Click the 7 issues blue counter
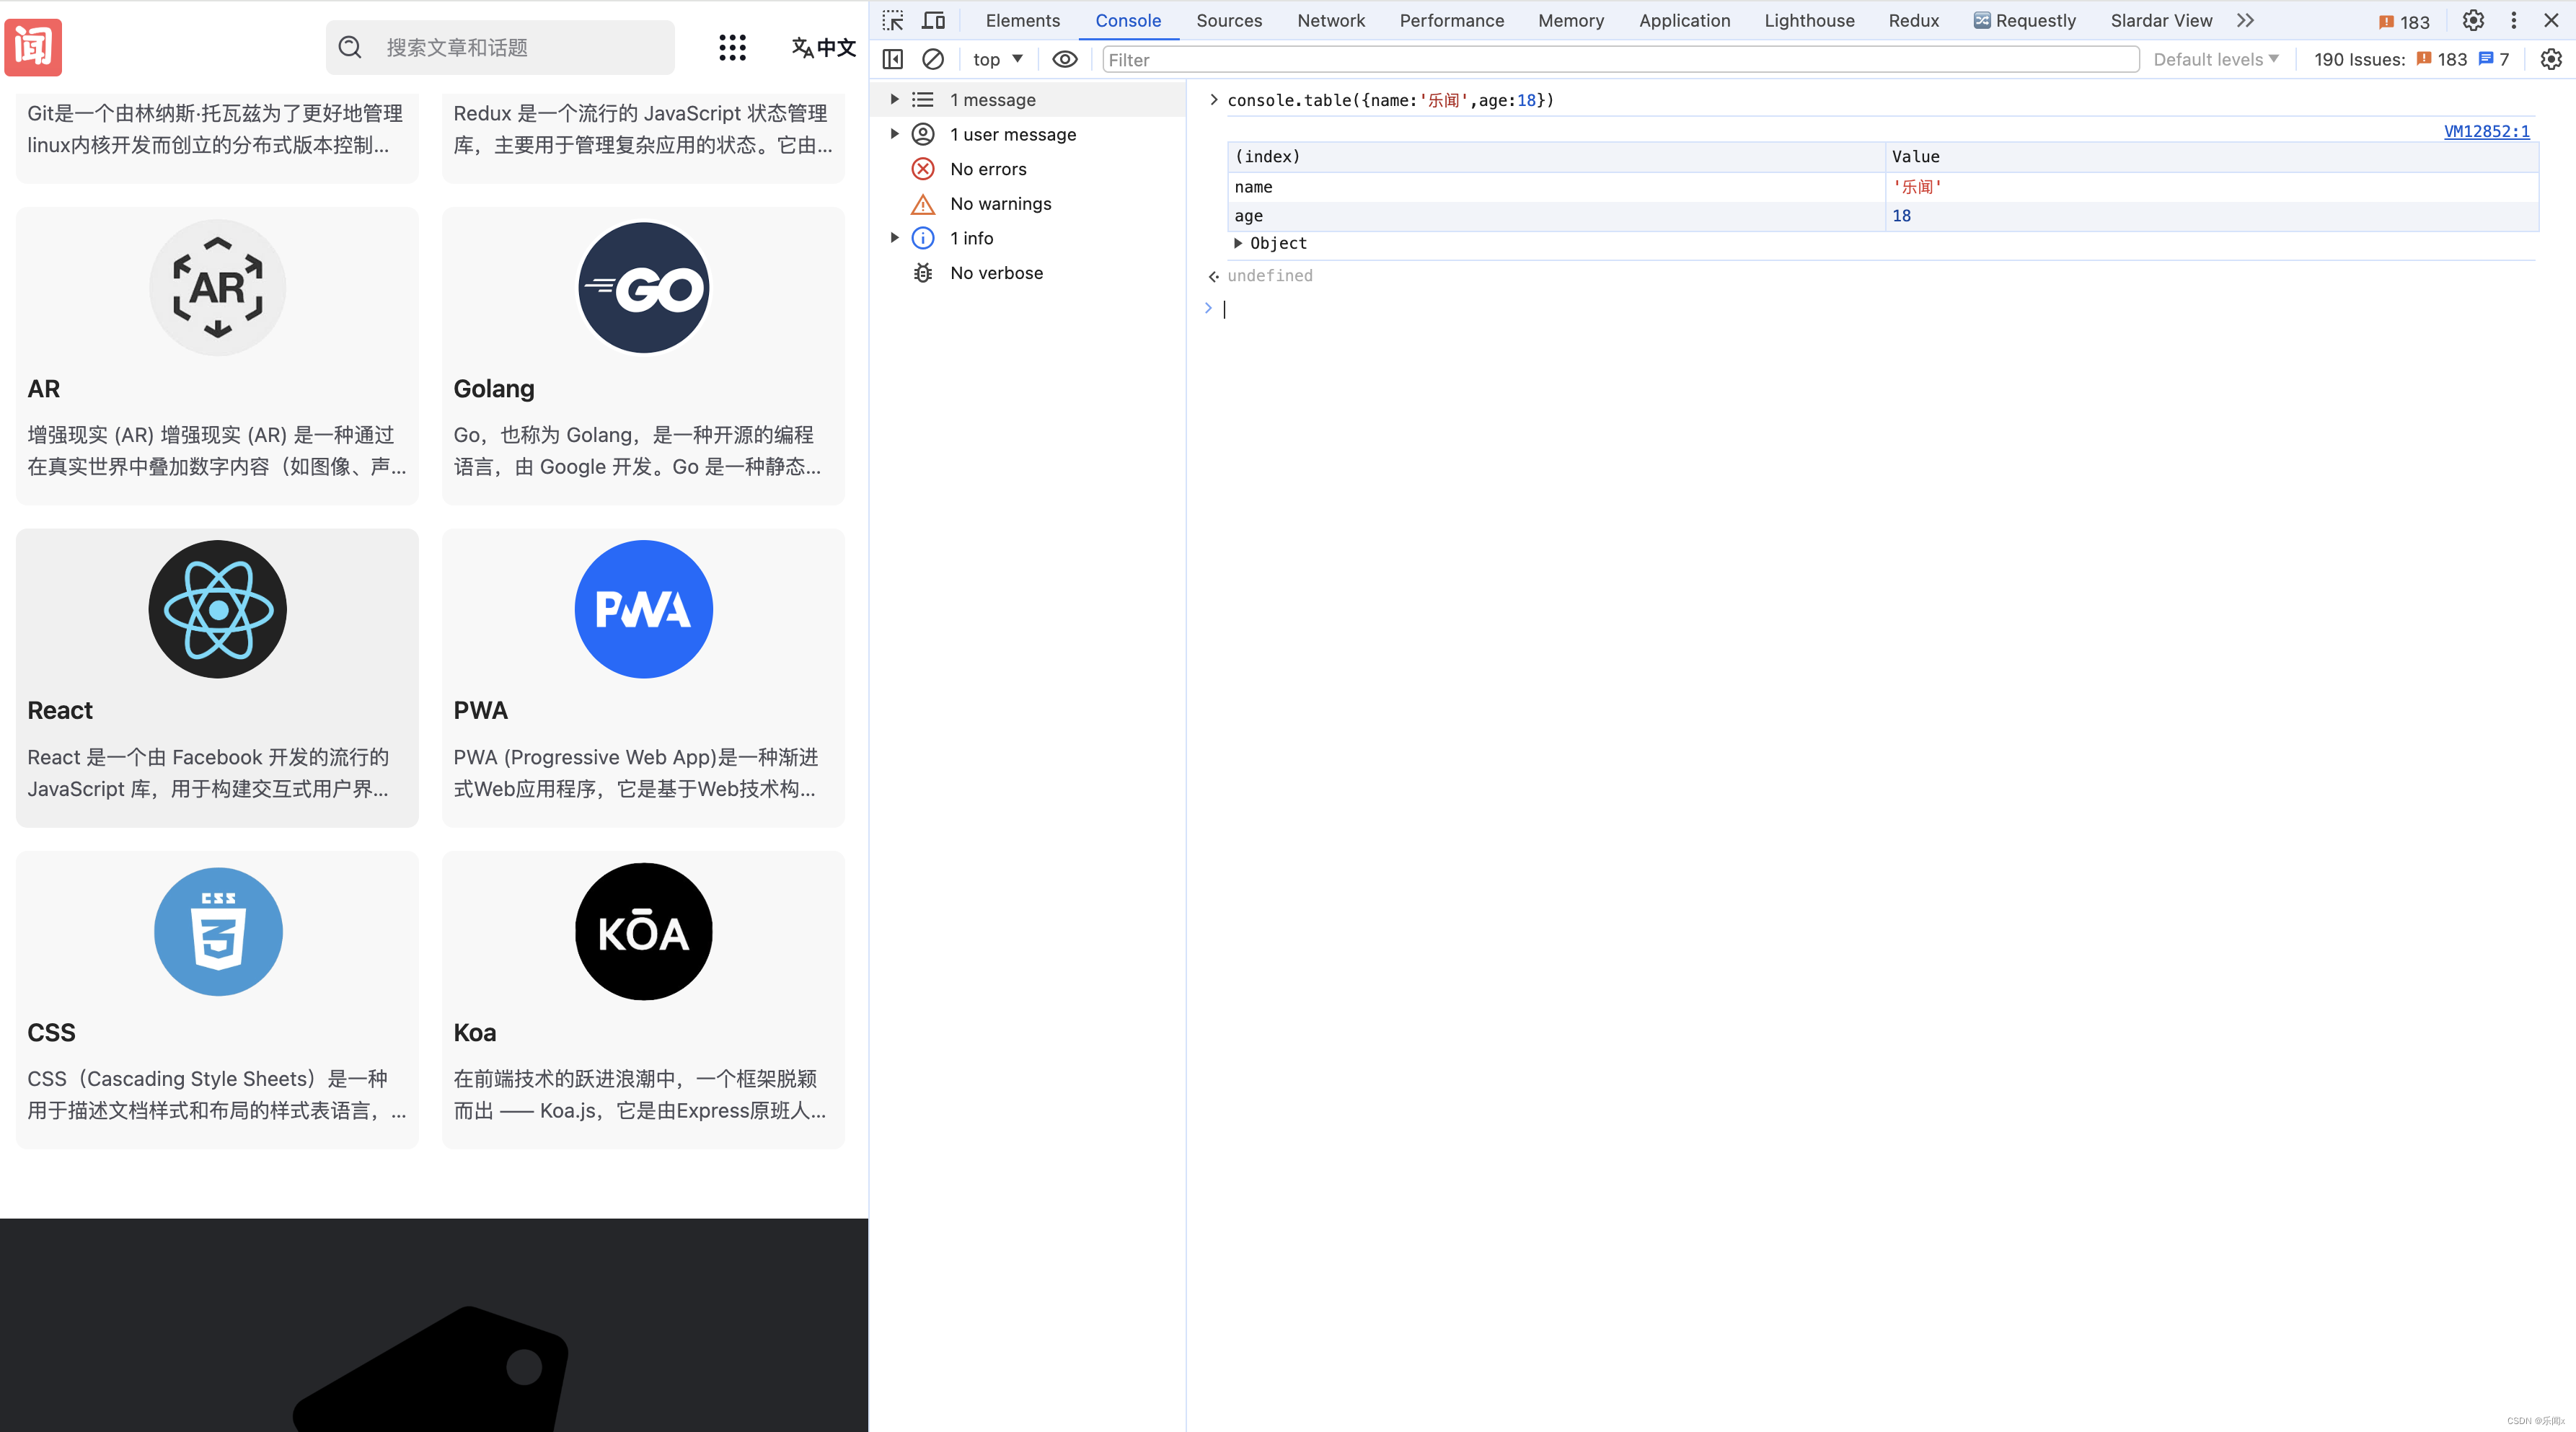The image size is (2576, 1432). coord(2494,59)
